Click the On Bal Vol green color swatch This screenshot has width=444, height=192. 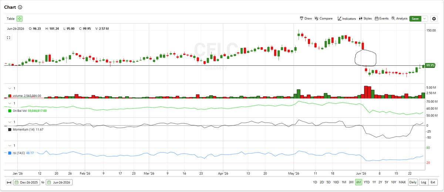pos(10,110)
